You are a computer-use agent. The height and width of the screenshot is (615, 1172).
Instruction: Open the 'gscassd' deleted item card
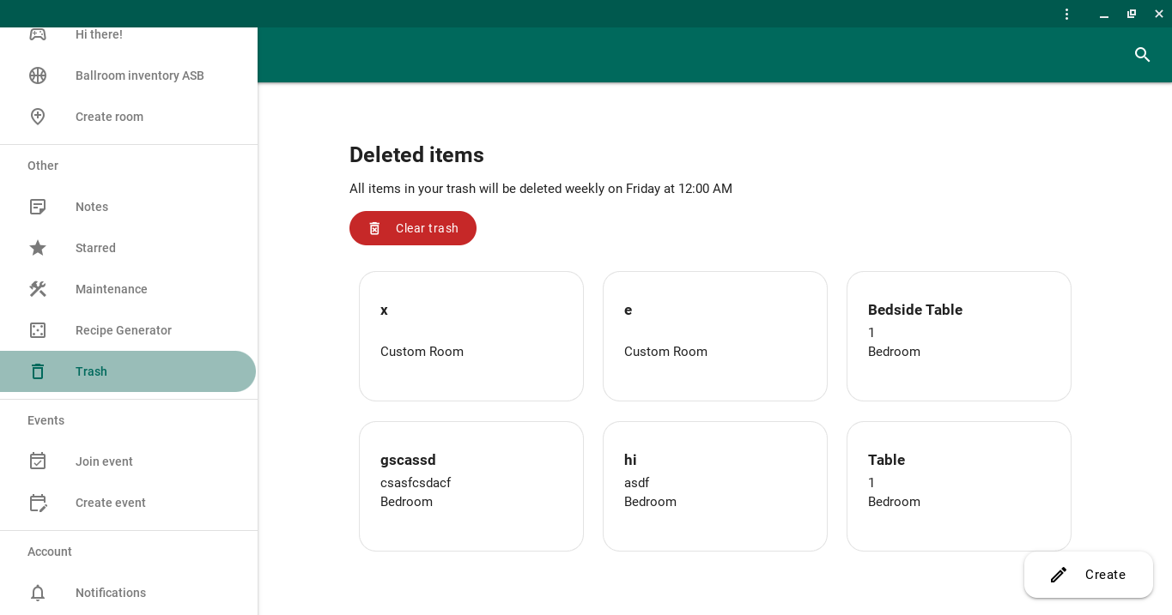click(471, 486)
